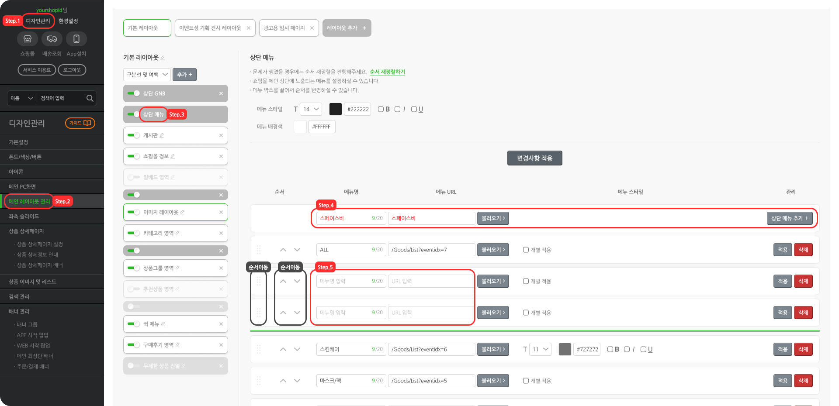This screenshot has width=839, height=406.
Task: Move the ALL menu row down
Action: click(x=297, y=250)
